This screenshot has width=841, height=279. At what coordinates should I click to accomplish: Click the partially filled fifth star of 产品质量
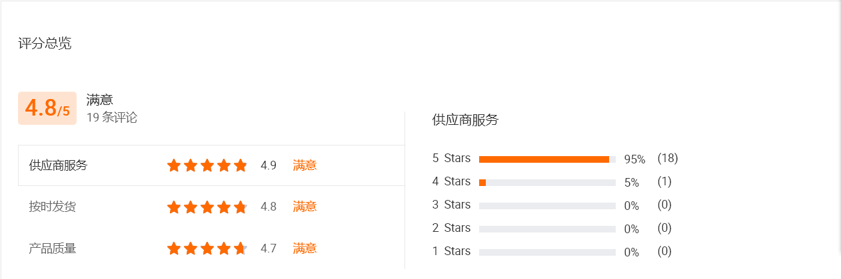coord(241,249)
